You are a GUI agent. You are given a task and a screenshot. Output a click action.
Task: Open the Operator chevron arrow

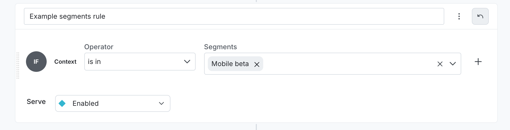tap(187, 62)
